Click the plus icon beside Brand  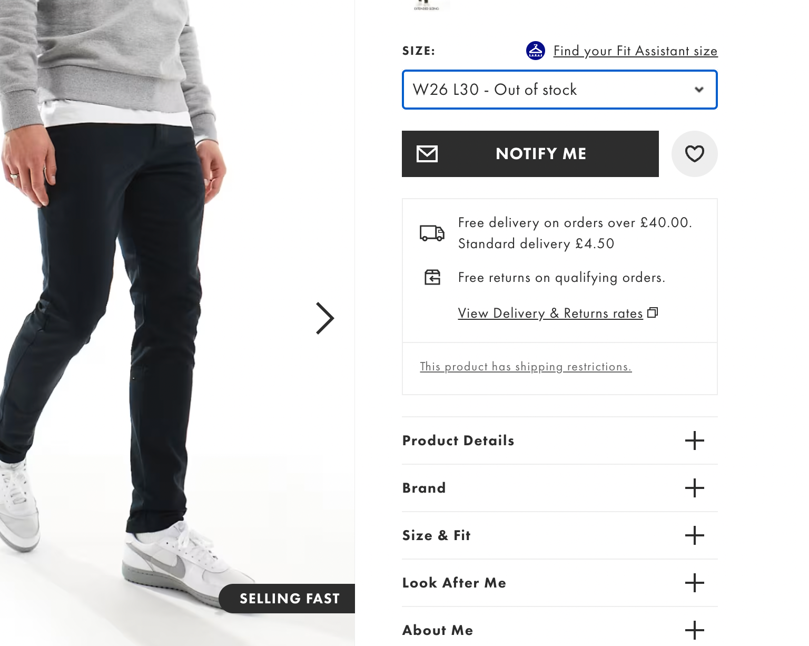point(694,488)
